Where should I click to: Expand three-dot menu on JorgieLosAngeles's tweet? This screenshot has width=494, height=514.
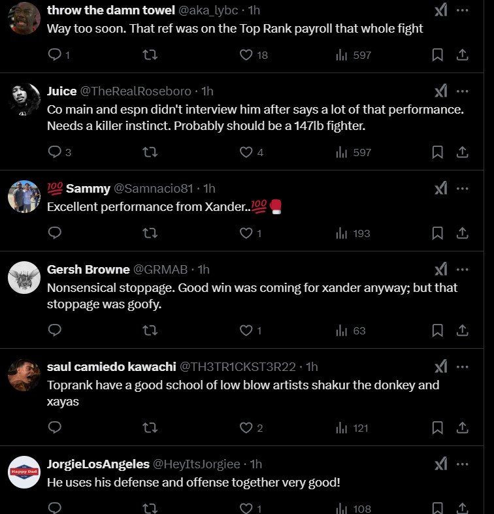463,464
